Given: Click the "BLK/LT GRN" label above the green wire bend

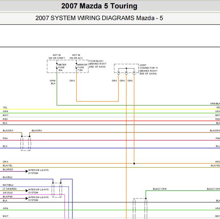Looking at the screenshot, I should click(160, 189).
